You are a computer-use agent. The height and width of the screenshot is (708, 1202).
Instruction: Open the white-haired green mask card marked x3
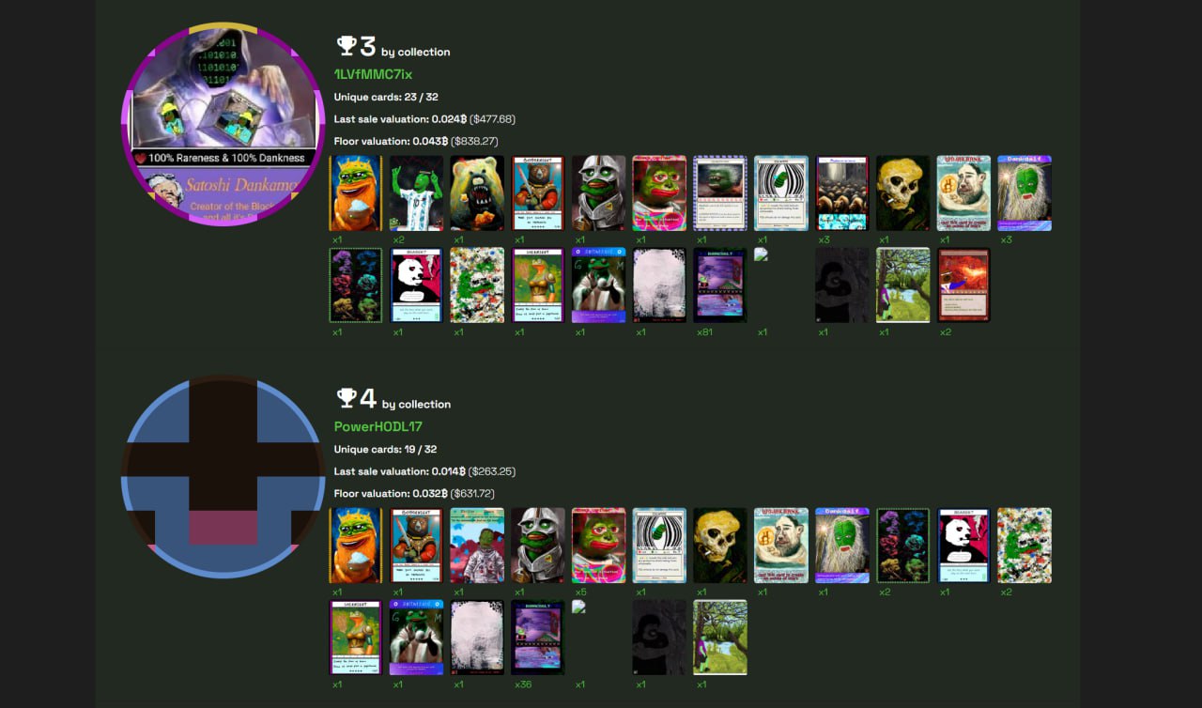click(x=1025, y=193)
